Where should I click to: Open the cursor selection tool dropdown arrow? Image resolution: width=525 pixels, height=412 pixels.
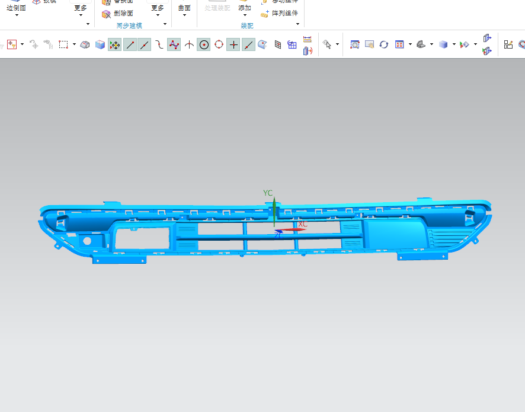pyautogui.click(x=337, y=44)
